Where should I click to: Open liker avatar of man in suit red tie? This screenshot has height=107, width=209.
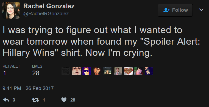pyautogui.click(x=118, y=71)
